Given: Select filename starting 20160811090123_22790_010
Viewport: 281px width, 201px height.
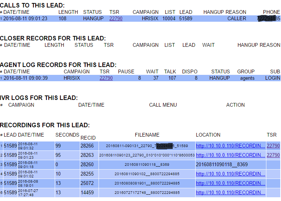Looking at the screenshot, I should 147,155.
